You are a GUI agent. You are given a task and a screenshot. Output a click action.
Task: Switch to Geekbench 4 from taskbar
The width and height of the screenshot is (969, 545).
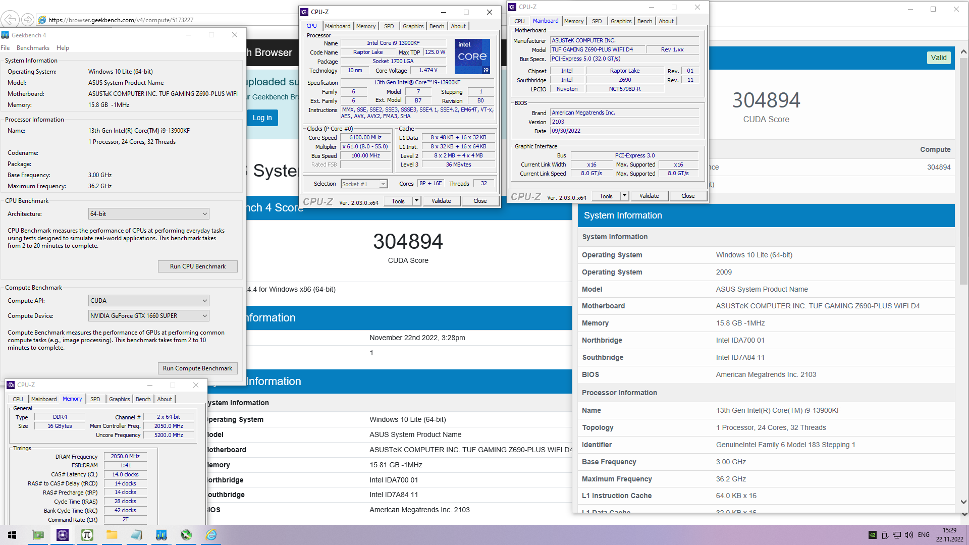(161, 535)
